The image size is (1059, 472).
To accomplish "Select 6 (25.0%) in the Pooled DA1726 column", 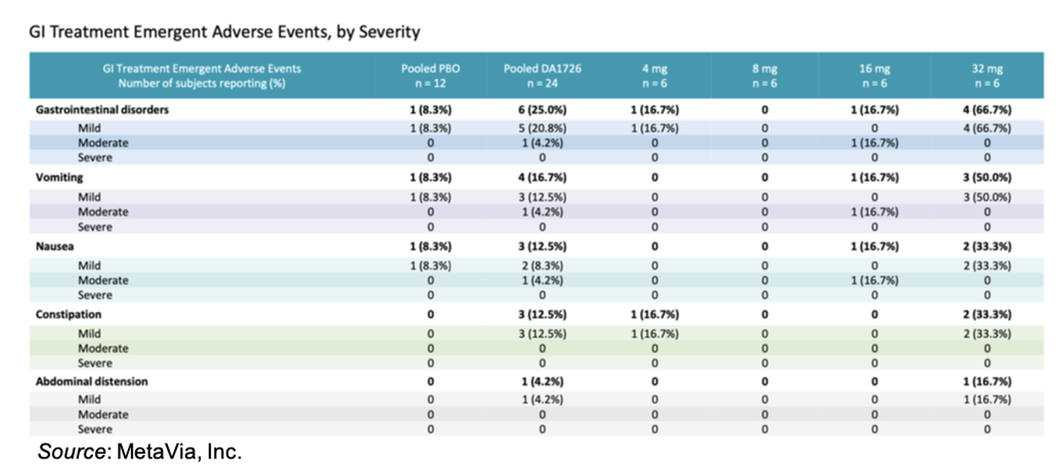I will point(542,110).
